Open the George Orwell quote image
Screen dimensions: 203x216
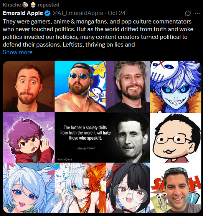pos(102,137)
